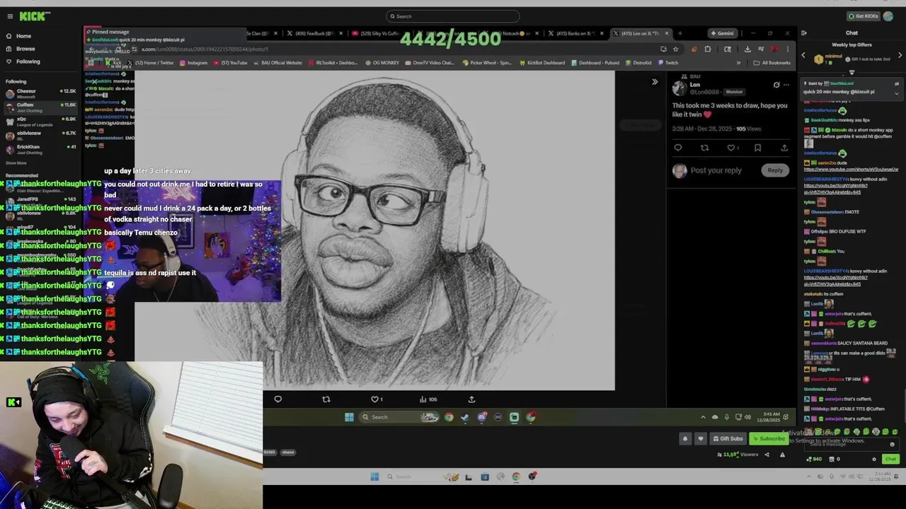Open Start menu on streamed taskbar

tap(349, 417)
